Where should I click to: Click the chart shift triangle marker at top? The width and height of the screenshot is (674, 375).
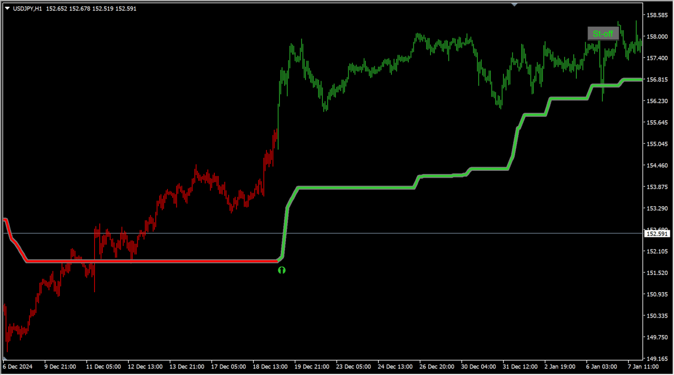click(514, 5)
